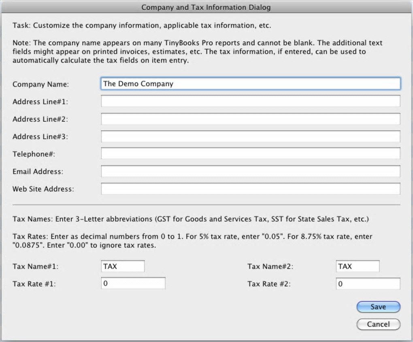Select the Tax Rate #2 field
Screen dimensions: 413x342
(x=368, y=284)
